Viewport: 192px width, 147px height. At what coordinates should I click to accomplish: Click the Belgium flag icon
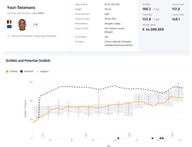pos(9,22)
